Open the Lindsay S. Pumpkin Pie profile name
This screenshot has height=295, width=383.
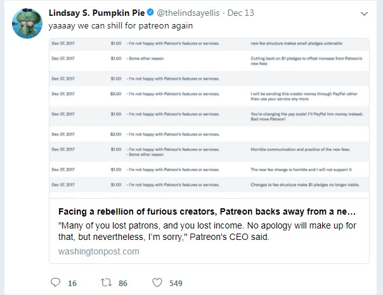point(97,13)
